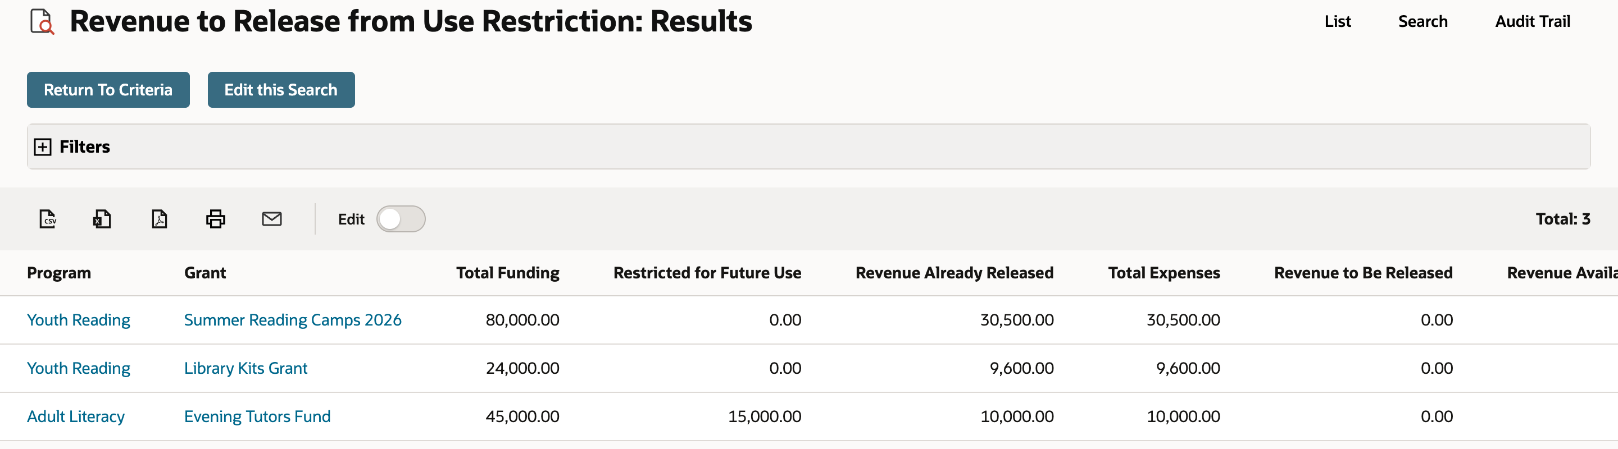The height and width of the screenshot is (449, 1618).
Task: Open the Search menu item
Action: [1422, 21]
